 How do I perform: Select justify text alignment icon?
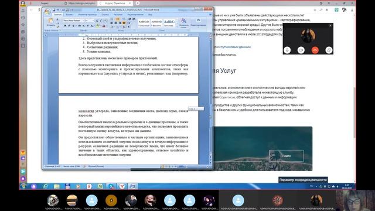pyautogui.click(x=124, y=23)
